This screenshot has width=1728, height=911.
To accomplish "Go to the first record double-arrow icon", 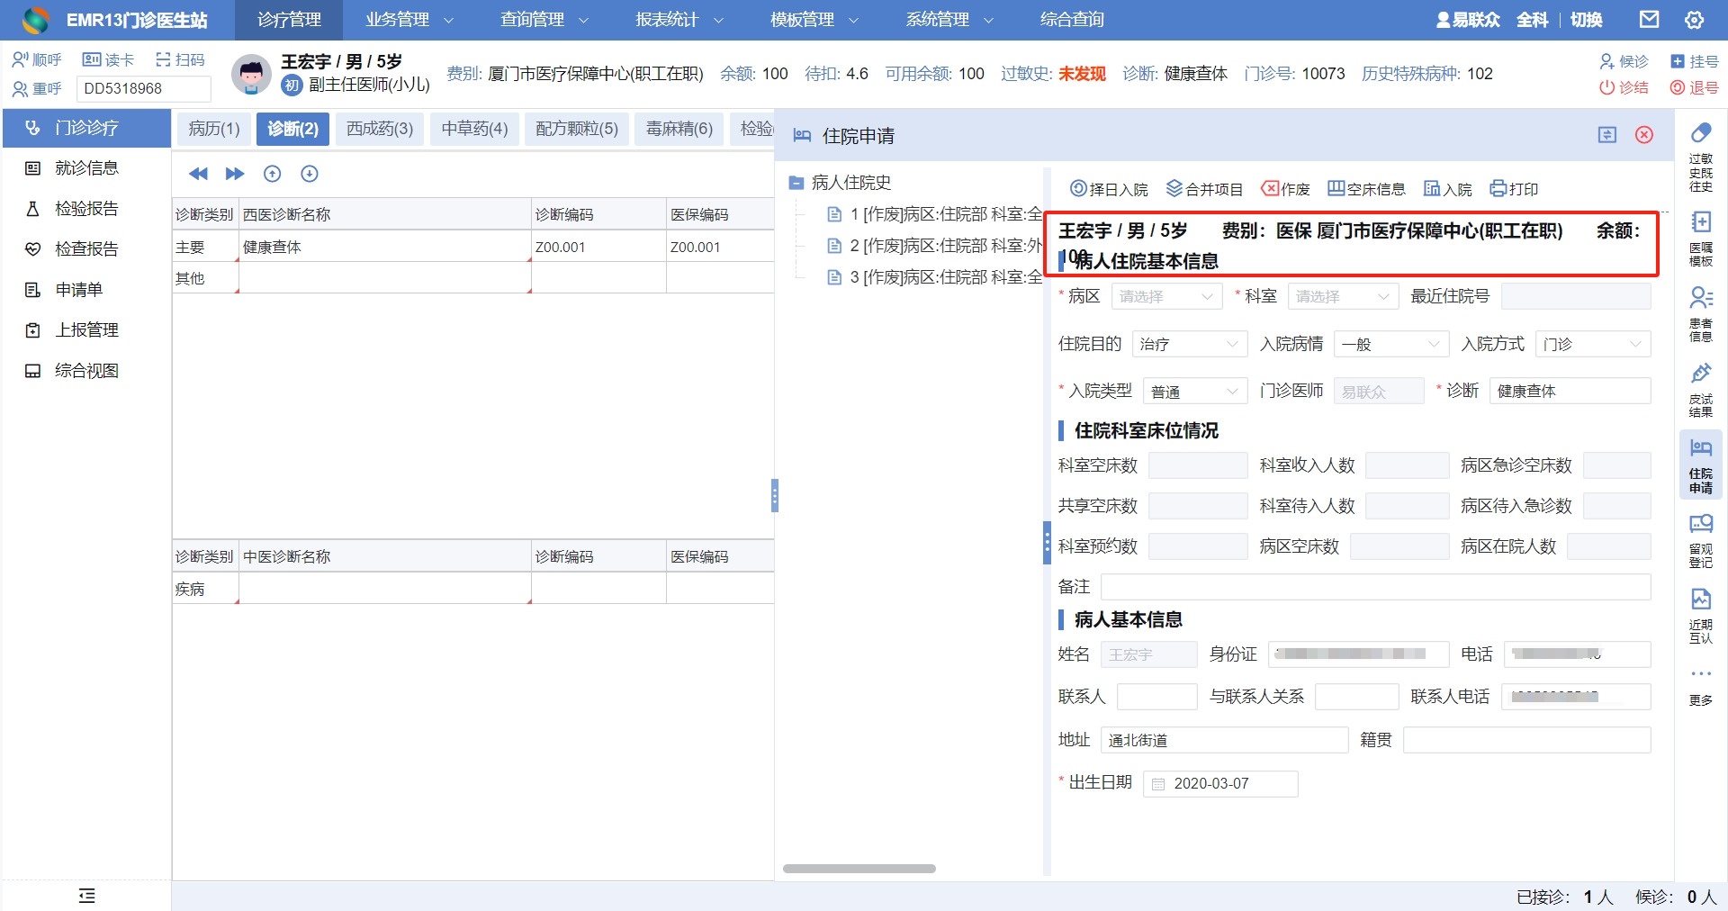I will pyautogui.click(x=198, y=174).
